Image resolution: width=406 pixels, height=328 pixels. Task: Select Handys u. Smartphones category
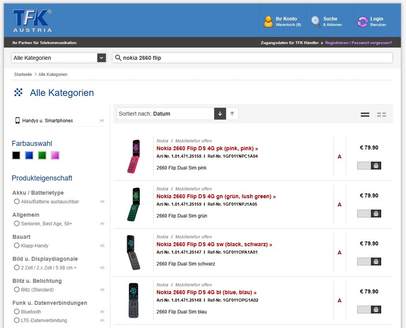[x=47, y=121]
